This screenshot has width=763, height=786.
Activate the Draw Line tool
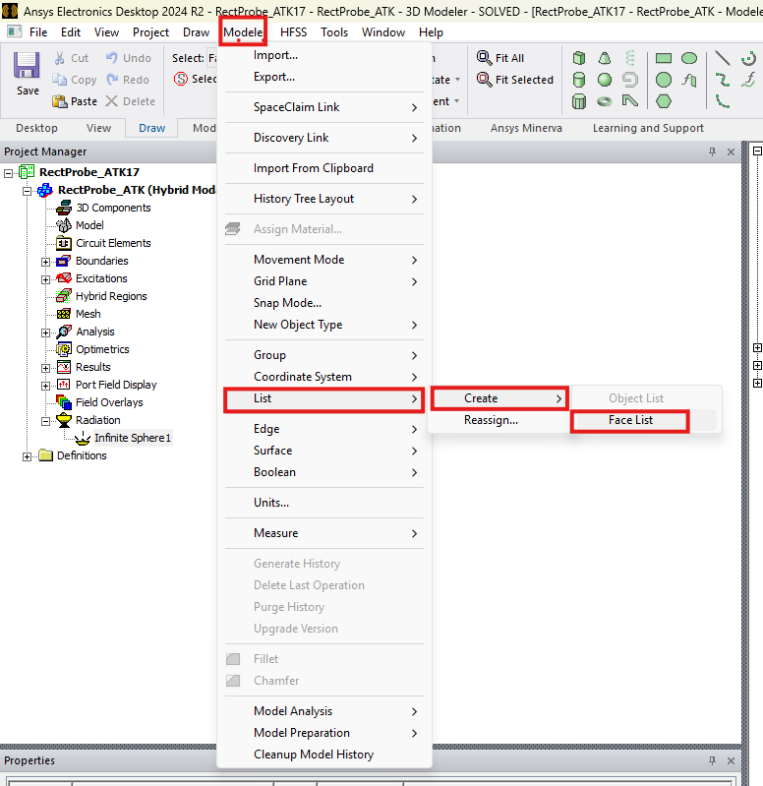point(723,59)
